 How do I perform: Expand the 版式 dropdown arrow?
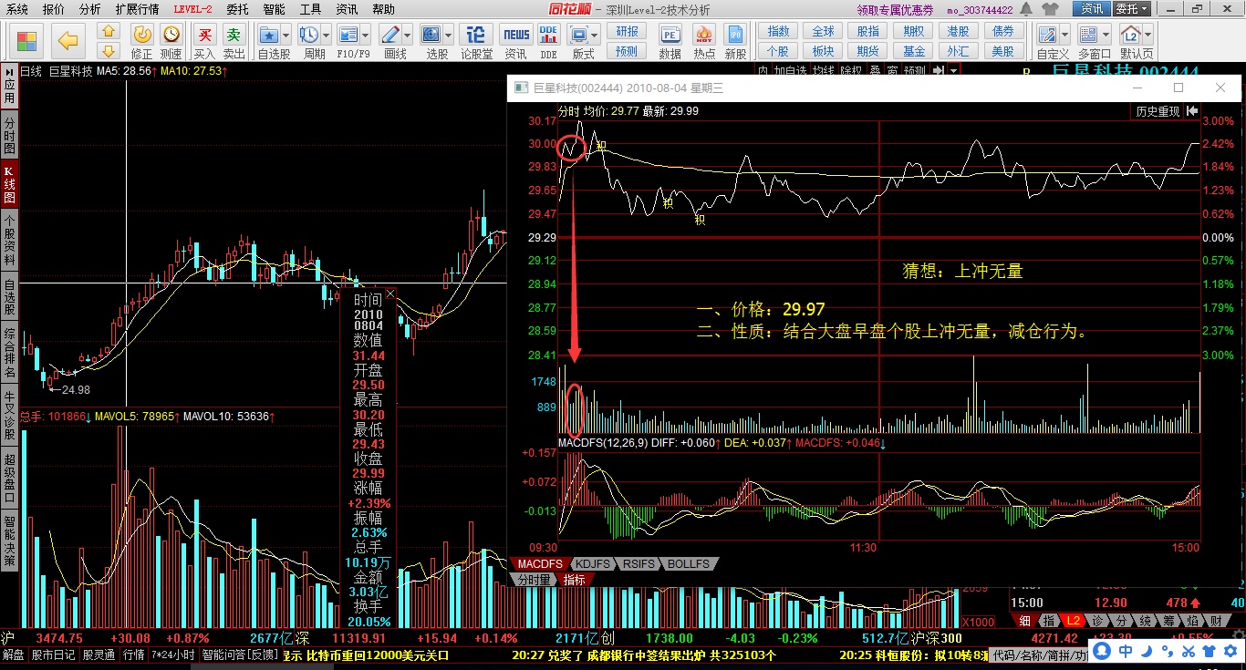pyautogui.click(x=595, y=35)
